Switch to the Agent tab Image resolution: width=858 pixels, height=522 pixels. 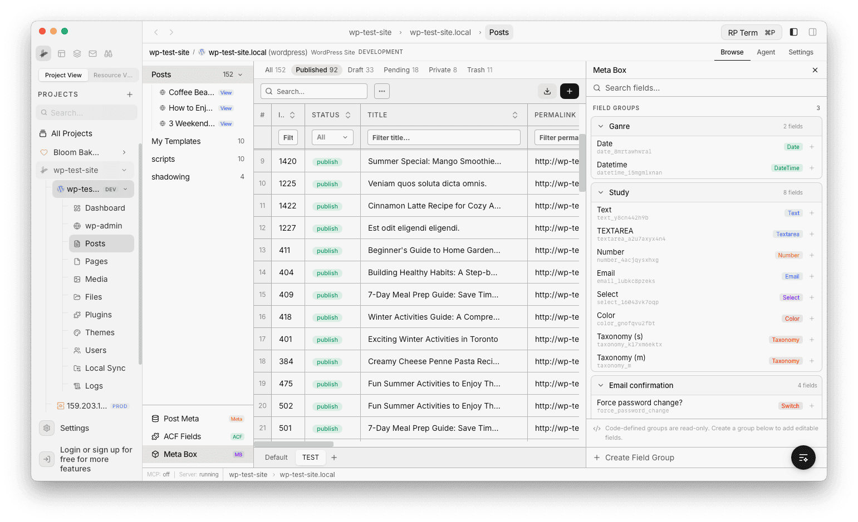point(766,52)
